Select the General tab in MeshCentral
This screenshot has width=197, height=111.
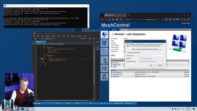coord(114,30)
